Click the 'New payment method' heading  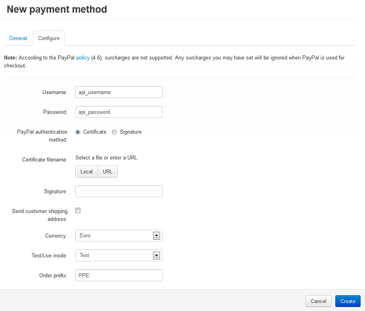[x=57, y=10]
